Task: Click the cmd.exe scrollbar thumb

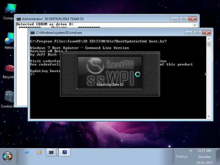Action: (x=209, y=44)
